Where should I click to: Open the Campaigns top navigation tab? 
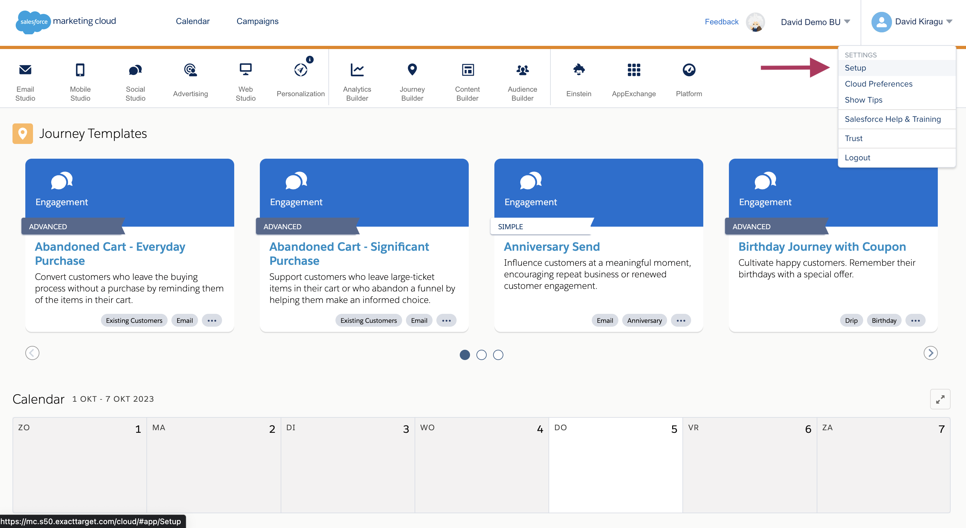[257, 21]
